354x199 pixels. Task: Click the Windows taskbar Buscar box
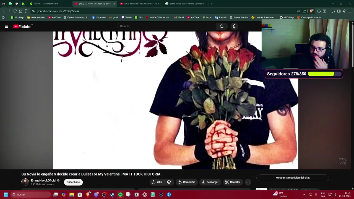(31, 195)
